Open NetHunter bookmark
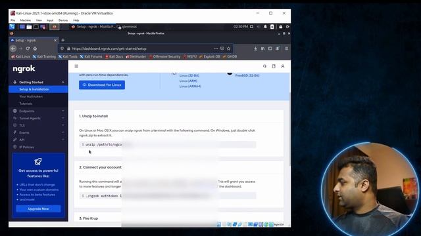Viewport: 421px width, 236px height. (x=136, y=57)
